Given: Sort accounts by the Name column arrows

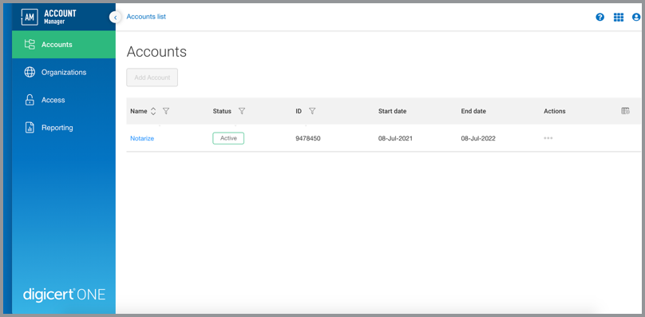Looking at the screenshot, I should (x=153, y=111).
